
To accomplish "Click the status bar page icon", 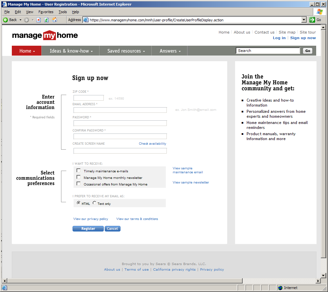I will click(4, 288).
